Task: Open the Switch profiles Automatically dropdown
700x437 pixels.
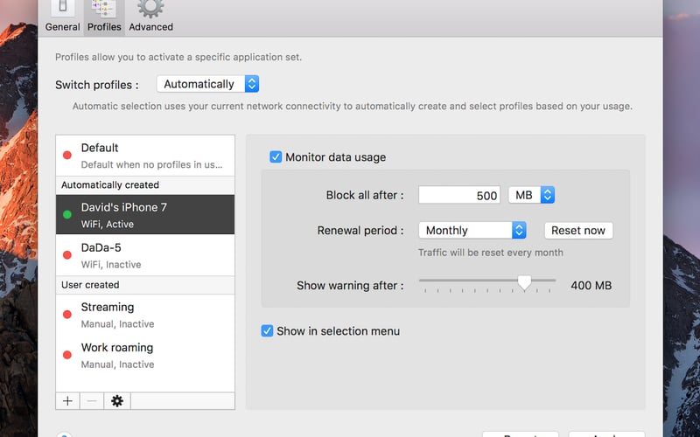Action: point(207,84)
